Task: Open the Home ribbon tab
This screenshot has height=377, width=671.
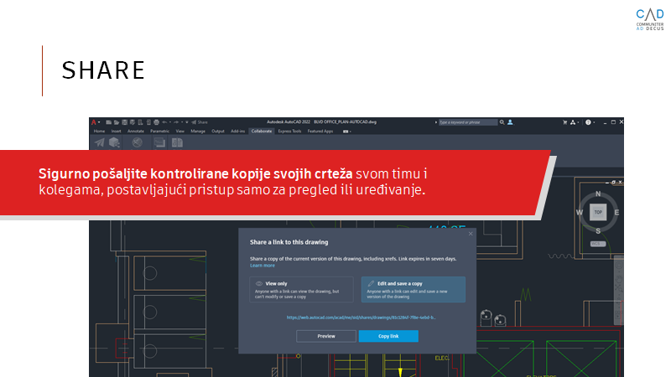Action: pyautogui.click(x=99, y=132)
